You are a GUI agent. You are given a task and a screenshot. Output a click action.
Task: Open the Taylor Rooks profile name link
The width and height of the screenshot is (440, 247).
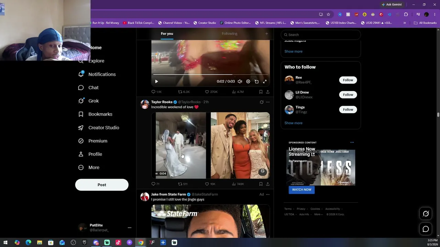162,102
